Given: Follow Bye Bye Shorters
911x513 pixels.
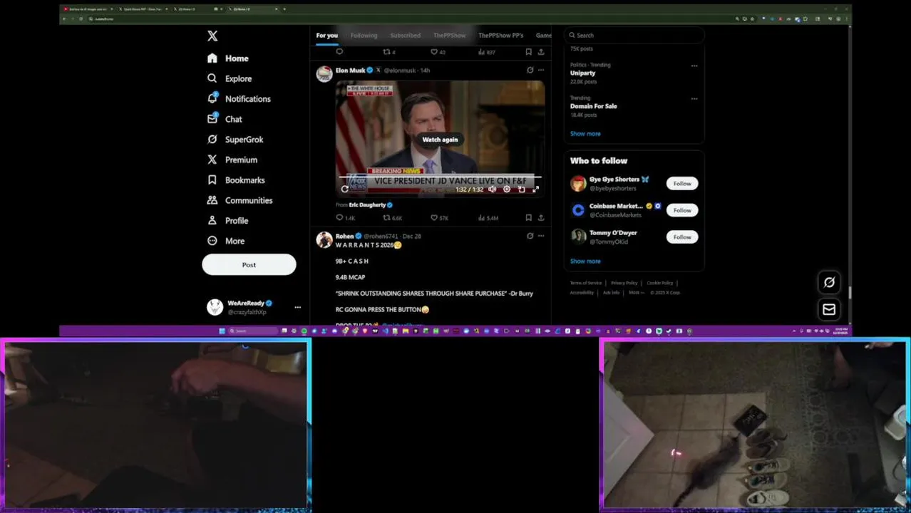Looking at the screenshot, I should point(682,183).
